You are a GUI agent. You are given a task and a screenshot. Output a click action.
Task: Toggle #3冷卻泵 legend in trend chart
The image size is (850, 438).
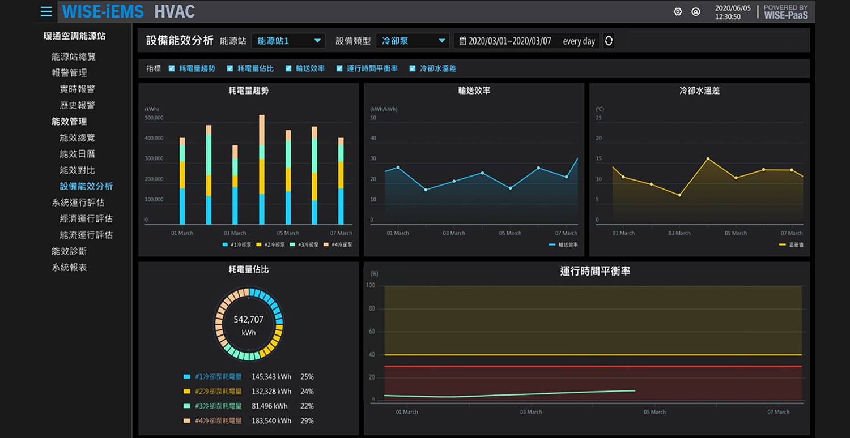[304, 245]
